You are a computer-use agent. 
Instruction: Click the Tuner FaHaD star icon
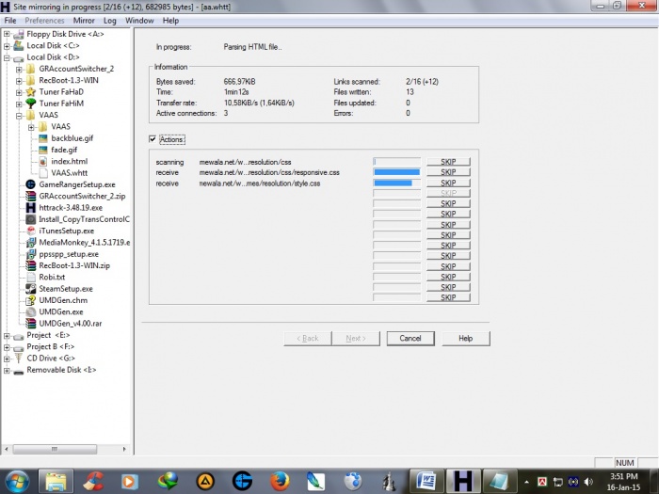pos(31,92)
